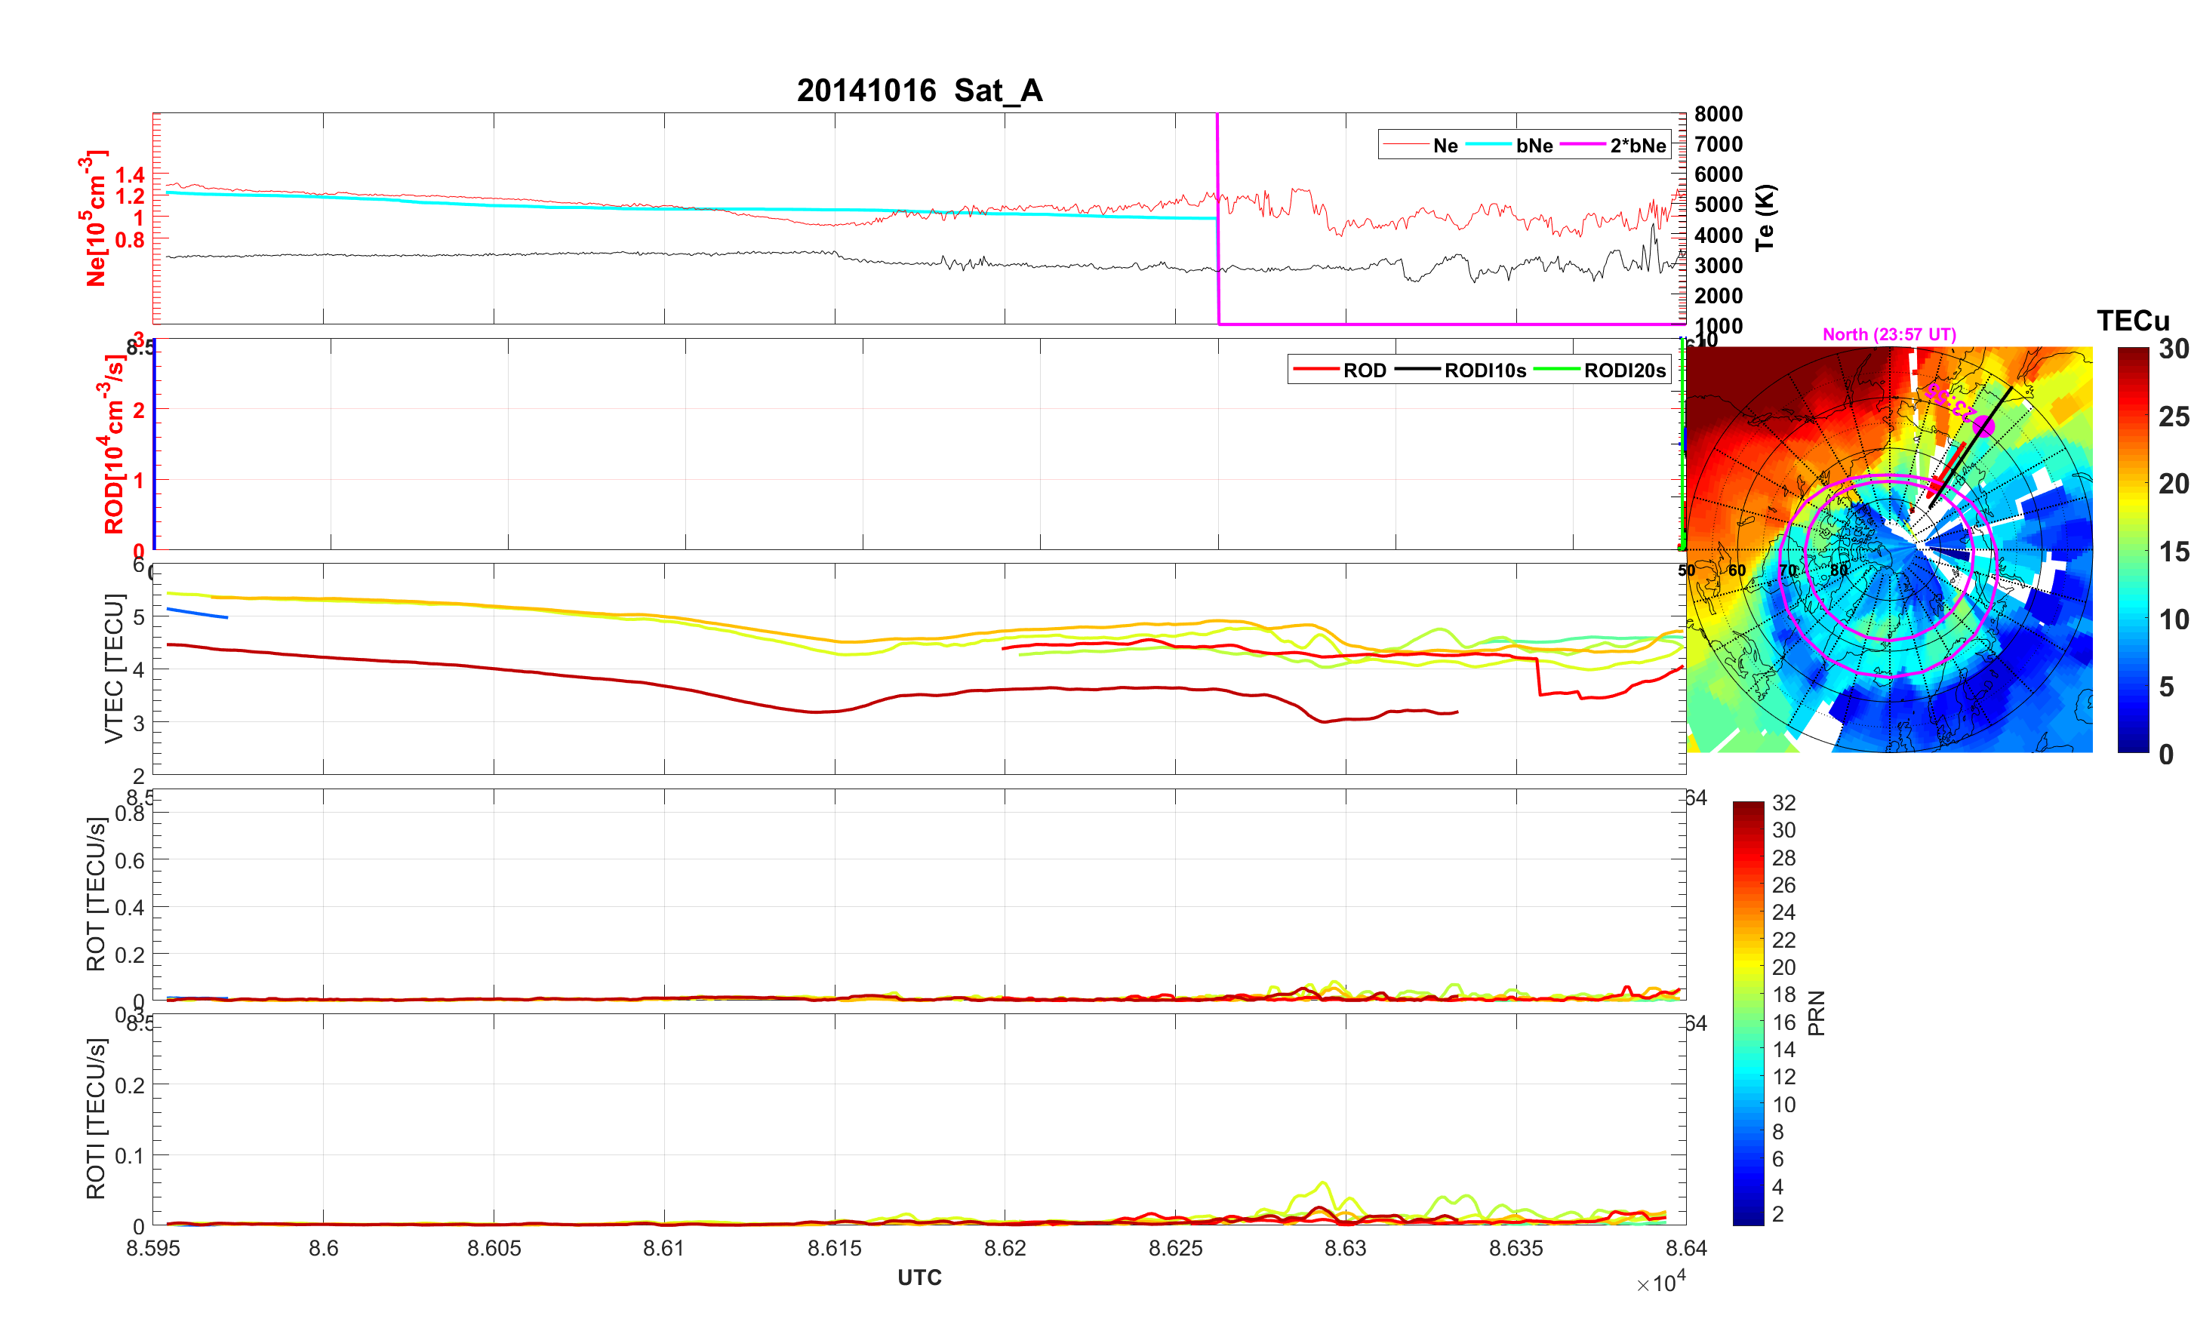Click the UTC x-axis label
The image size is (2191, 1325).
click(919, 1277)
